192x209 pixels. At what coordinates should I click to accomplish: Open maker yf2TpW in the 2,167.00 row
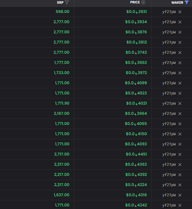point(169,114)
